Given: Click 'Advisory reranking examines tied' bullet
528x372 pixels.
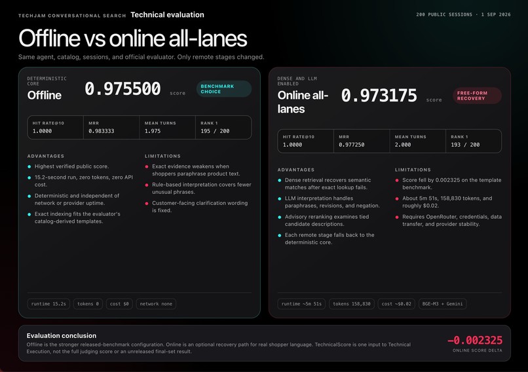Looking at the screenshot, I should (x=327, y=221).
